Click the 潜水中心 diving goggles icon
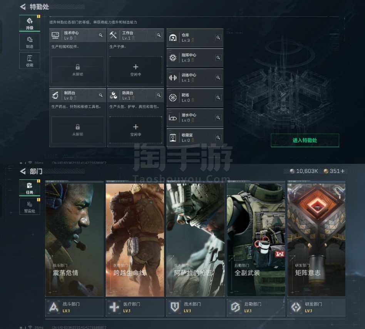 (173, 118)
